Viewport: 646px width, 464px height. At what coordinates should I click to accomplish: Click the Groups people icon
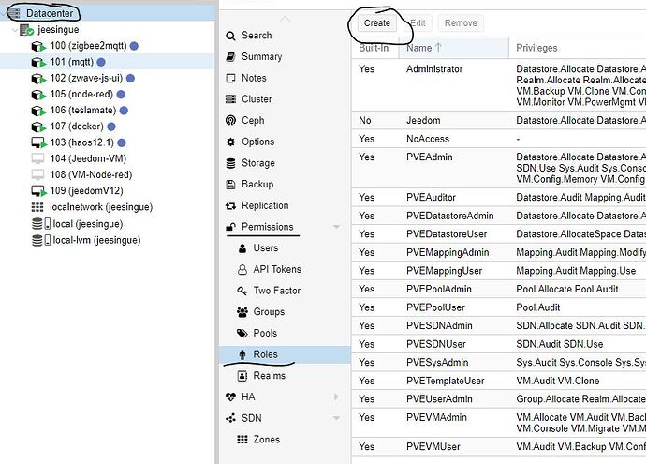pos(242,312)
